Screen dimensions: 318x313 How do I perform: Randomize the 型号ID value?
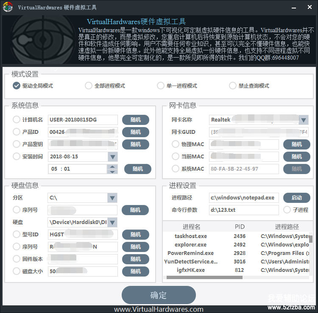(136, 235)
